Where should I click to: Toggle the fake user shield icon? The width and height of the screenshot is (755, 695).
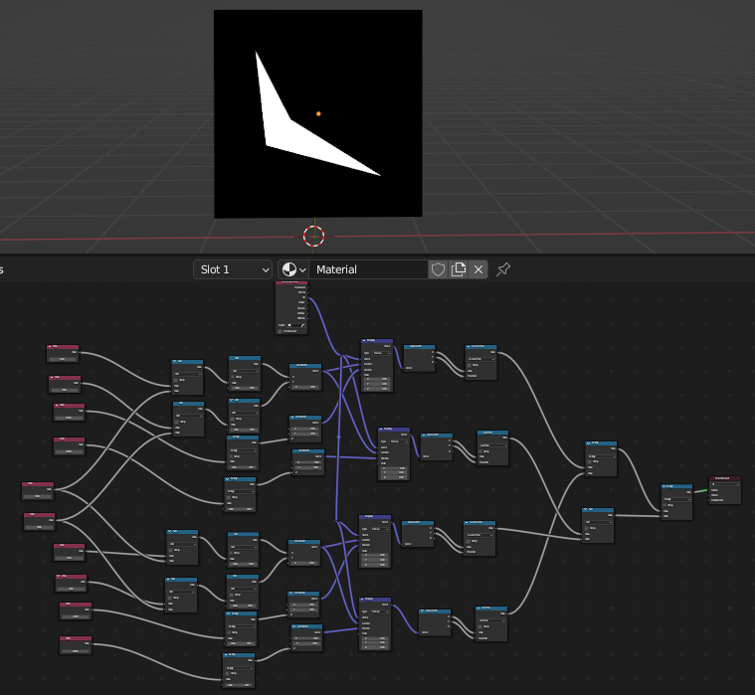pyautogui.click(x=438, y=269)
